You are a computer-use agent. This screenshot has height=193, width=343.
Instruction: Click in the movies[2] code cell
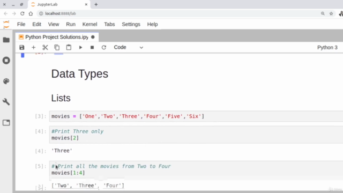pyautogui.click(x=196, y=135)
